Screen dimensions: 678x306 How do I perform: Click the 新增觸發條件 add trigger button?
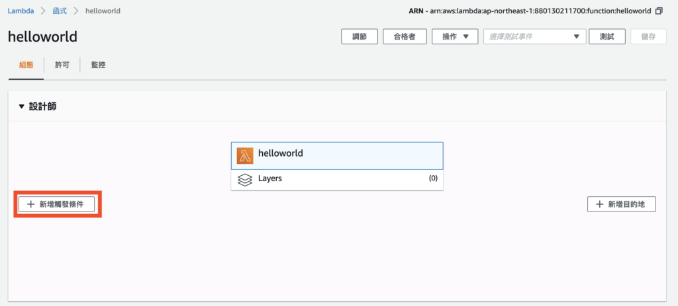click(x=57, y=205)
